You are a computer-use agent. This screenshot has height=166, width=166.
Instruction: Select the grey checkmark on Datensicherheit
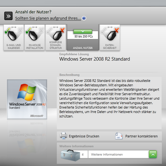(103, 30)
